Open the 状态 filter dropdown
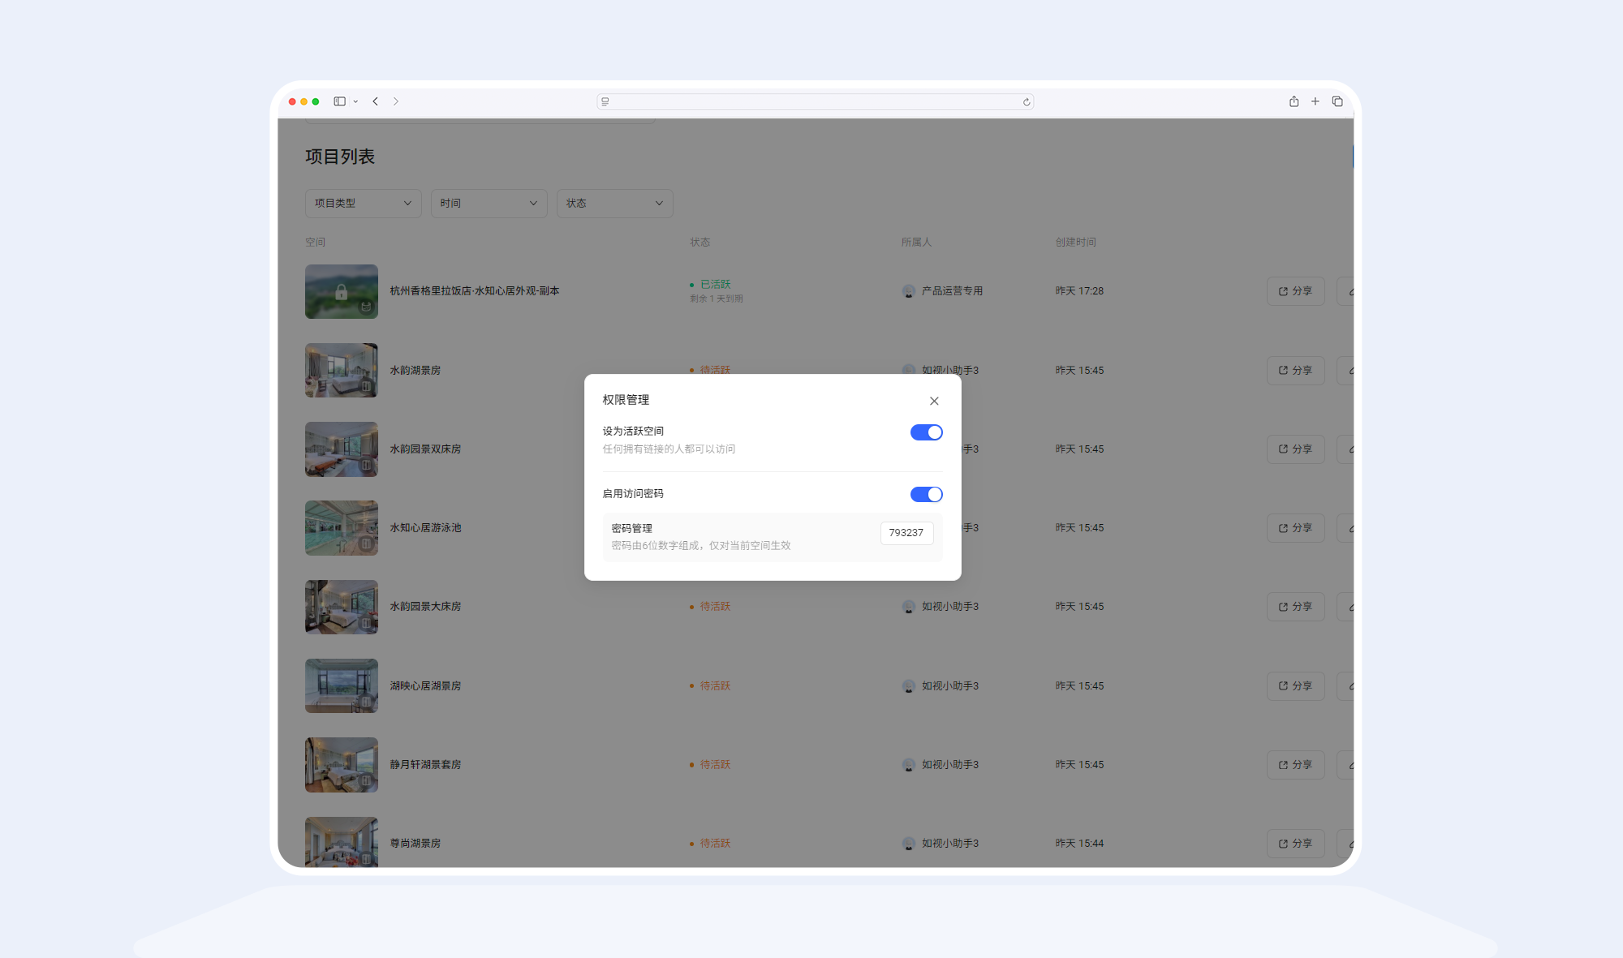The width and height of the screenshot is (1623, 958). pyautogui.click(x=614, y=204)
